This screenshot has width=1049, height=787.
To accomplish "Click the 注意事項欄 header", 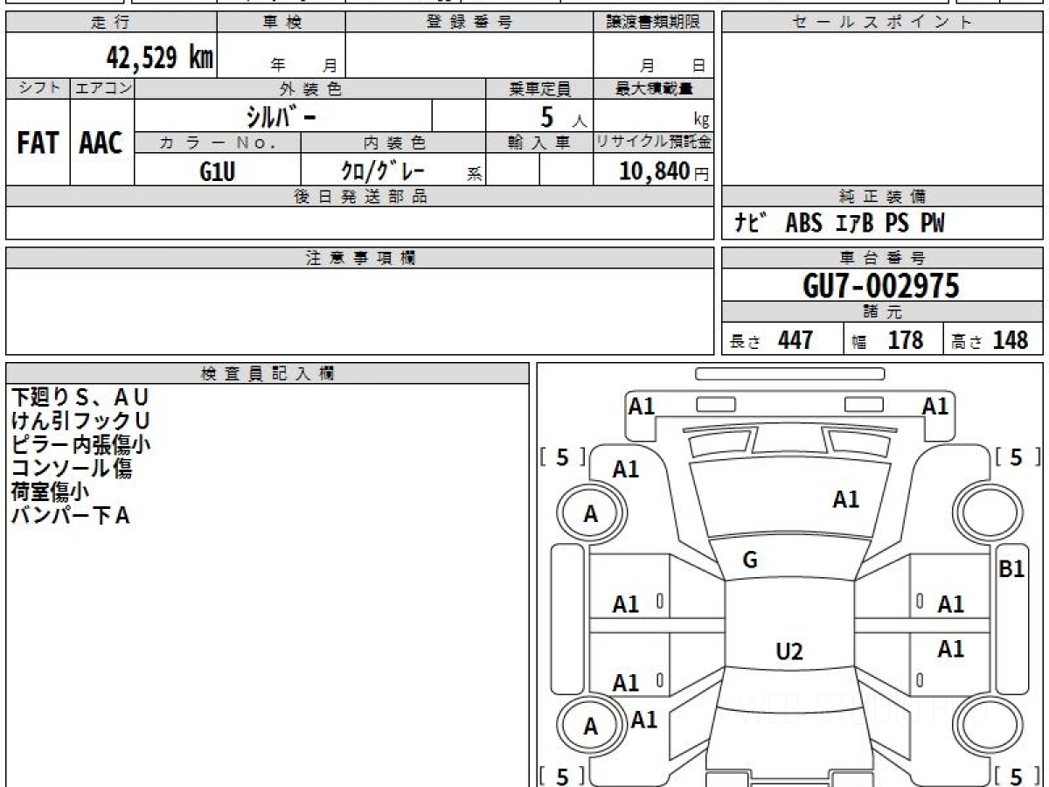I will point(360,258).
